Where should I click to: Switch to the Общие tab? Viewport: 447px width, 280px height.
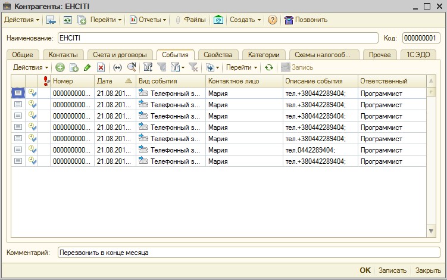click(23, 55)
